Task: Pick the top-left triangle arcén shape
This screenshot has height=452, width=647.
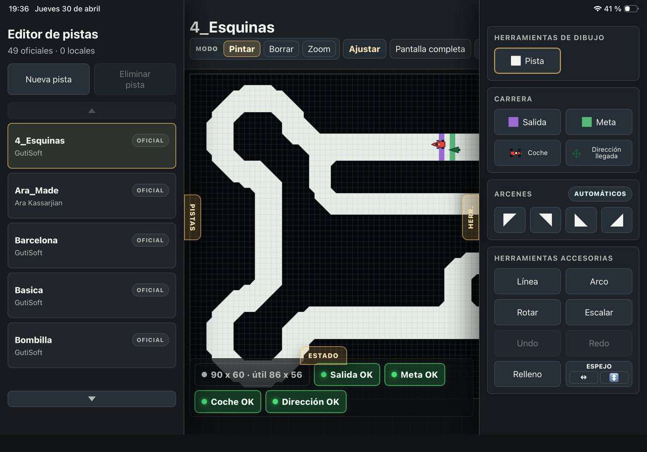Action: 510,220
